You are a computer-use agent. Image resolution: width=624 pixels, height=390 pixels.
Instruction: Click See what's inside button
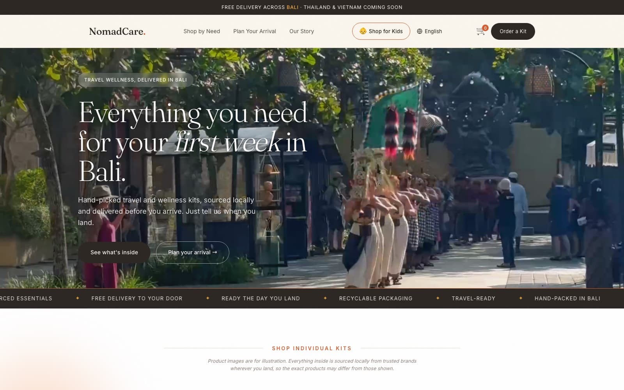click(x=114, y=252)
